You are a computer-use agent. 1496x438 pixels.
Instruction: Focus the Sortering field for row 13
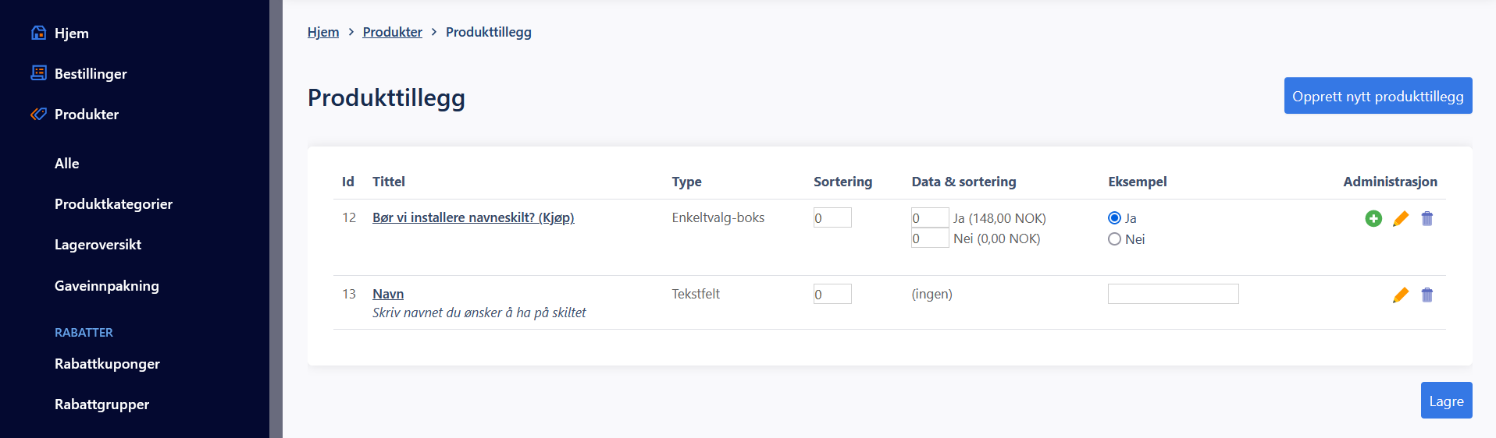coord(832,294)
